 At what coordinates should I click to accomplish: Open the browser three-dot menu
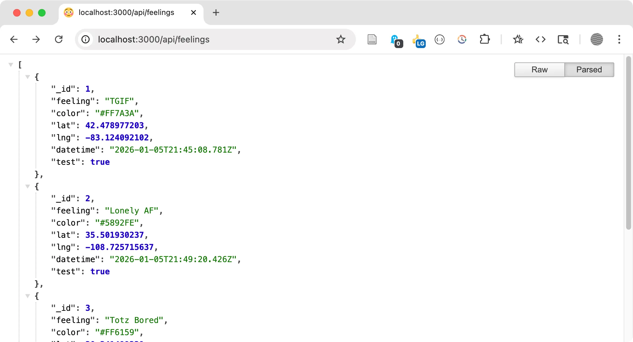pos(619,39)
